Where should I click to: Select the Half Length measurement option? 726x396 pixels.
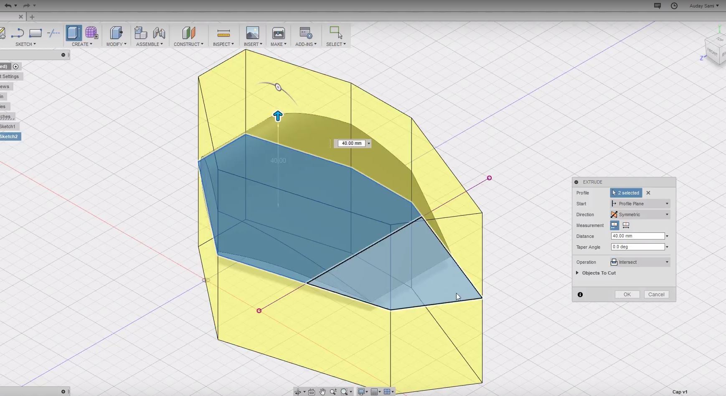(x=614, y=225)
